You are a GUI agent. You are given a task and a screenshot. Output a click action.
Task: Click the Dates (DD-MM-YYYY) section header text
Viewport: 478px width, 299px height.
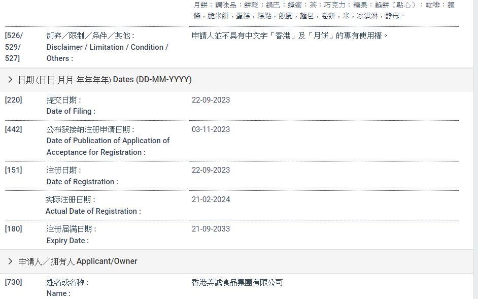pos(105,80)
